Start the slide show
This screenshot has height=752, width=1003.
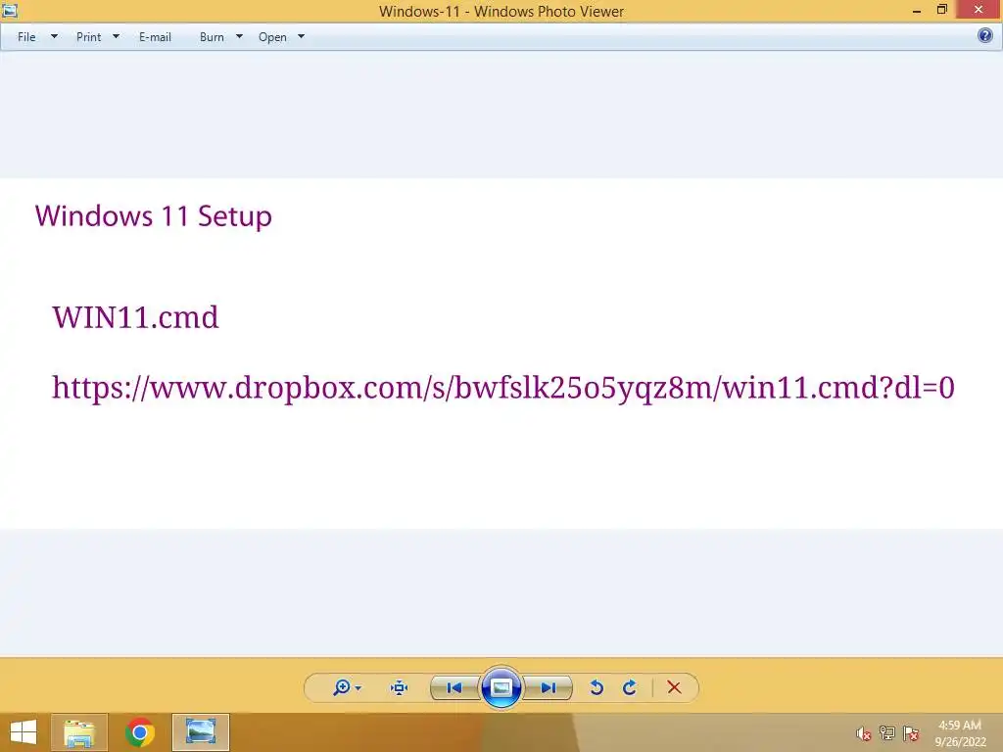point(501,688)
